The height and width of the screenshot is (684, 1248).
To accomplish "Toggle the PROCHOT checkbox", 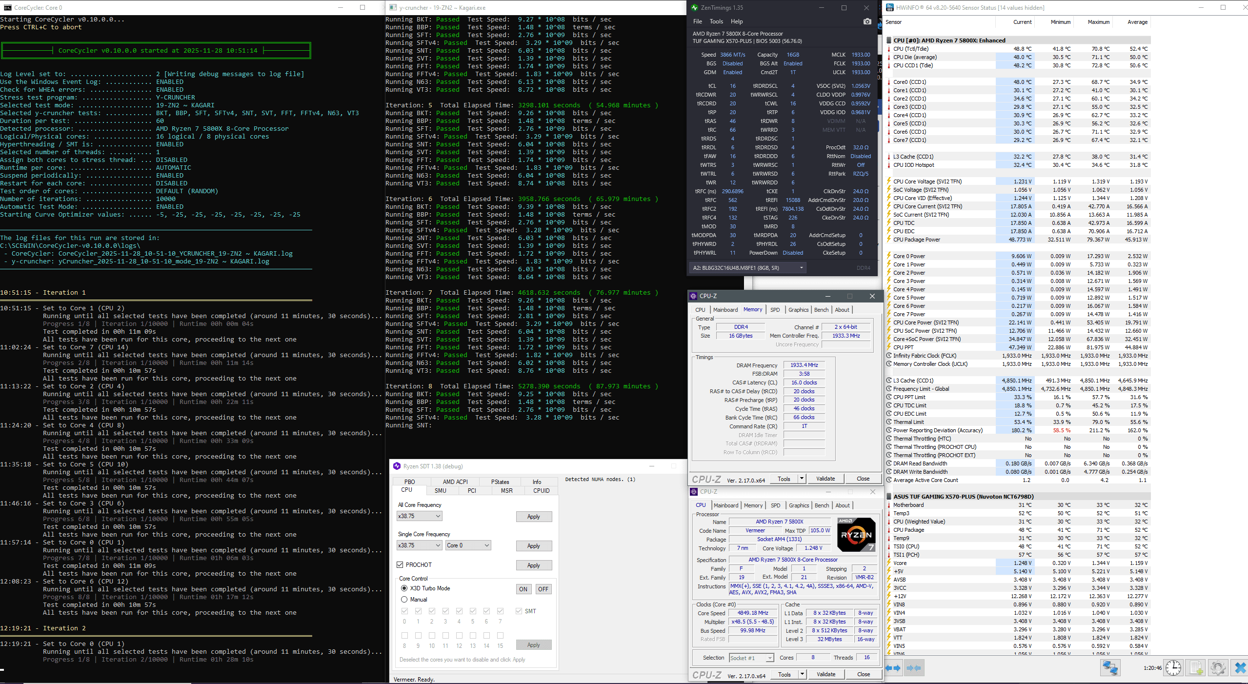I will (x=400, y=565).
